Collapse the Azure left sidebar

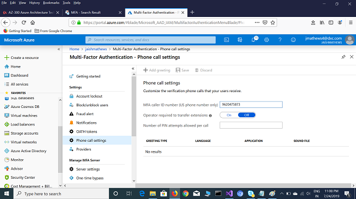click(x=59, y=49)
